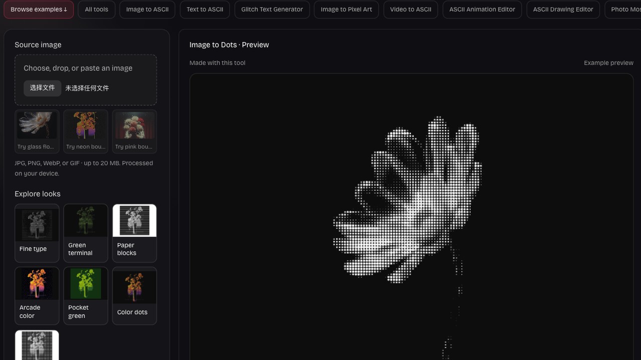
Task: Click the image drop zone area
Action: pos(86,80)
